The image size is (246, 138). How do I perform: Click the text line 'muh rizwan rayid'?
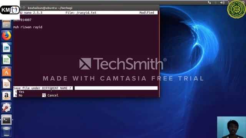click(x=28, y=27)
